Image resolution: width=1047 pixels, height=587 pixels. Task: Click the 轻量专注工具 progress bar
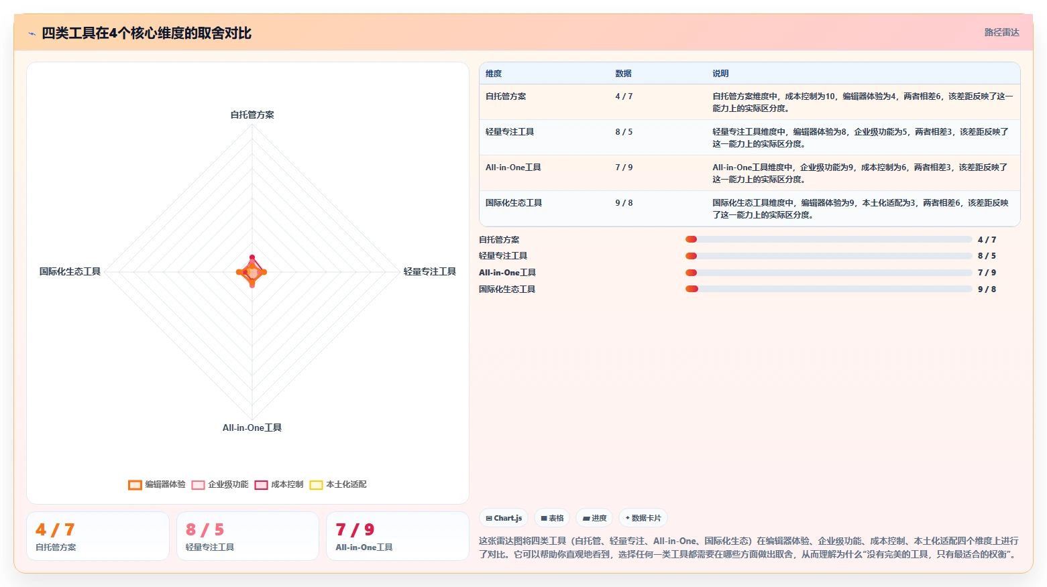pos(828,256)
